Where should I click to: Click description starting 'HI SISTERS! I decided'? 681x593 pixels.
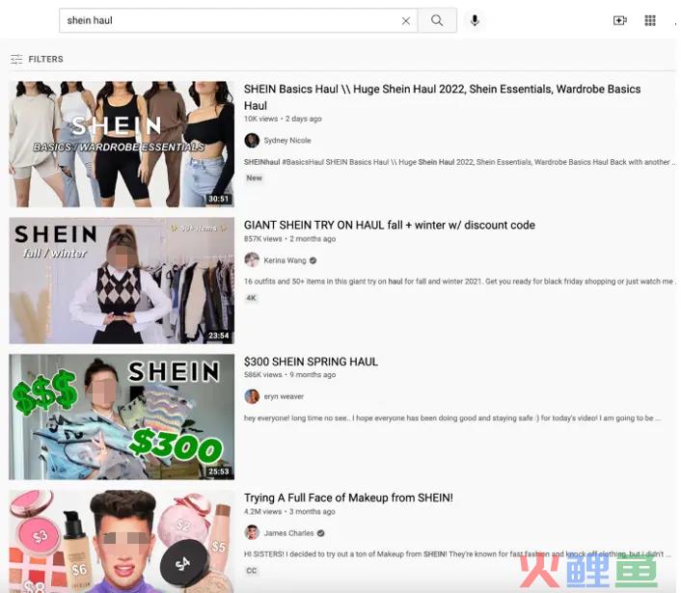tap(457, 553)
